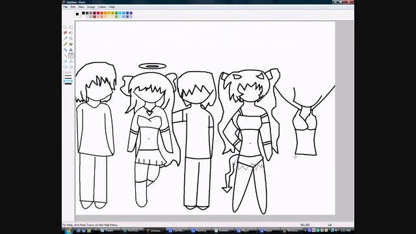Open the File menu
This screenshot has width=416, height=234.
(65, 7)
